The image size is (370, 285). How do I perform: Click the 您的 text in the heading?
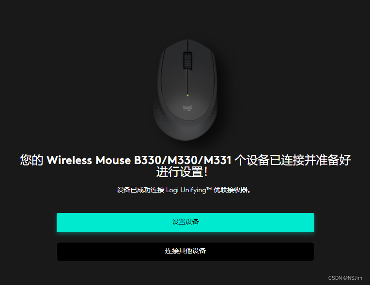coord(31,160)
